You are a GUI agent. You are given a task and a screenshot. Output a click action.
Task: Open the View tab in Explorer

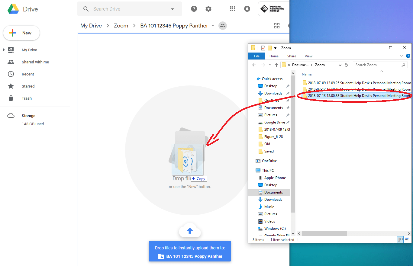point(308,56)
